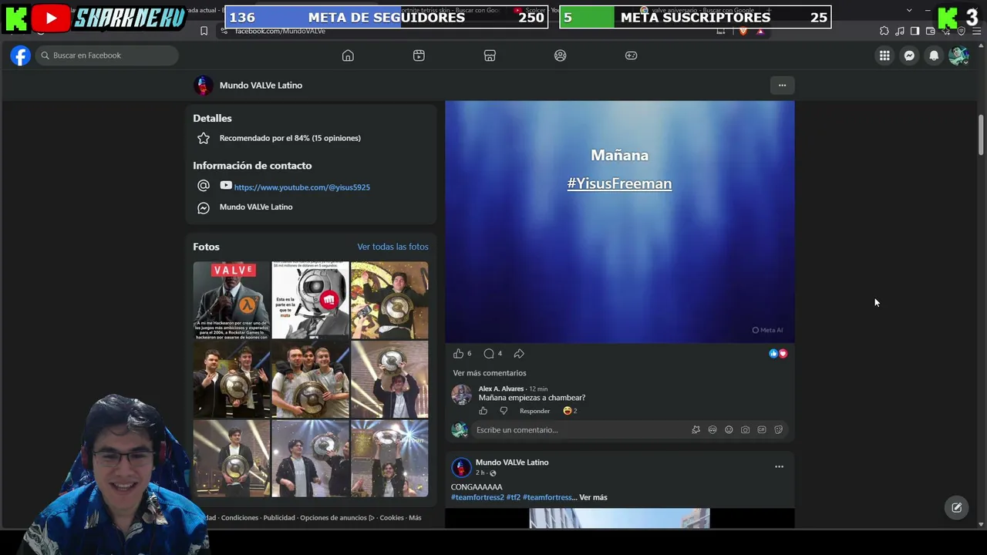
Task: Expand CONGAAAAAA post with Ver más
Action: click(x=593, y=497)
